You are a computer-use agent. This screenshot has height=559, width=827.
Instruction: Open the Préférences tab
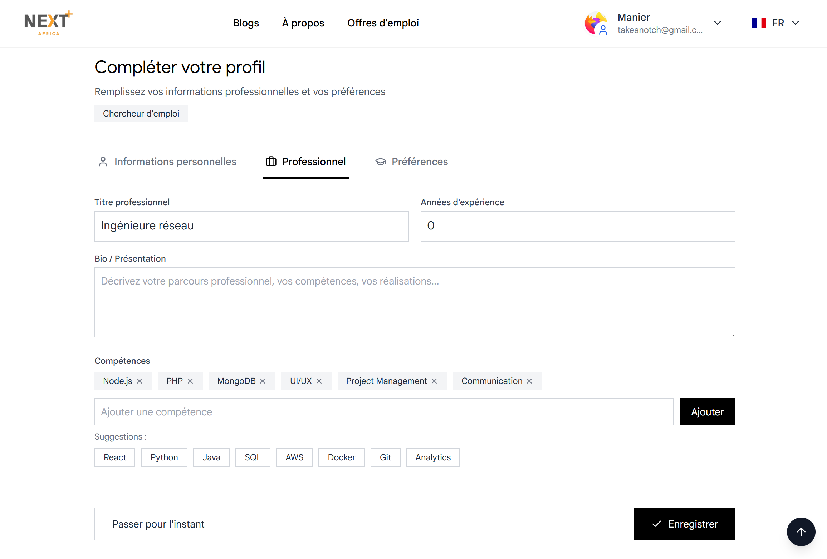[x=412, y=162]
